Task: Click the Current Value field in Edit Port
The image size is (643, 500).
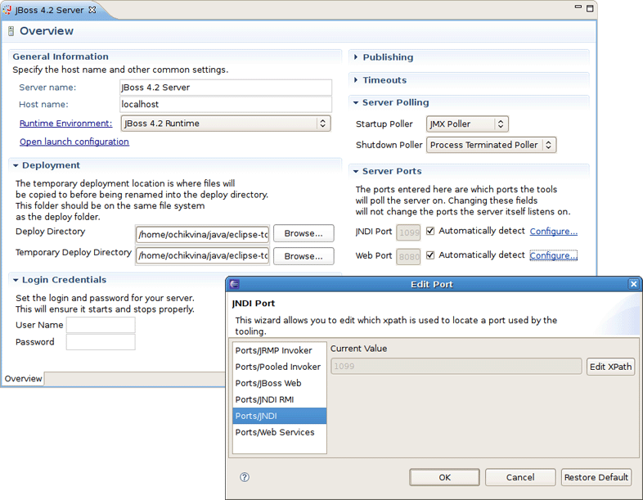Action: 456,367
